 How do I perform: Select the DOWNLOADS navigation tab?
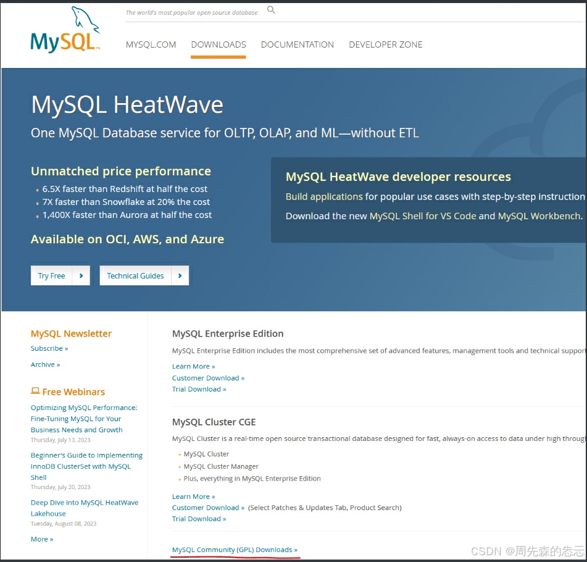click(x=219, y=44)
